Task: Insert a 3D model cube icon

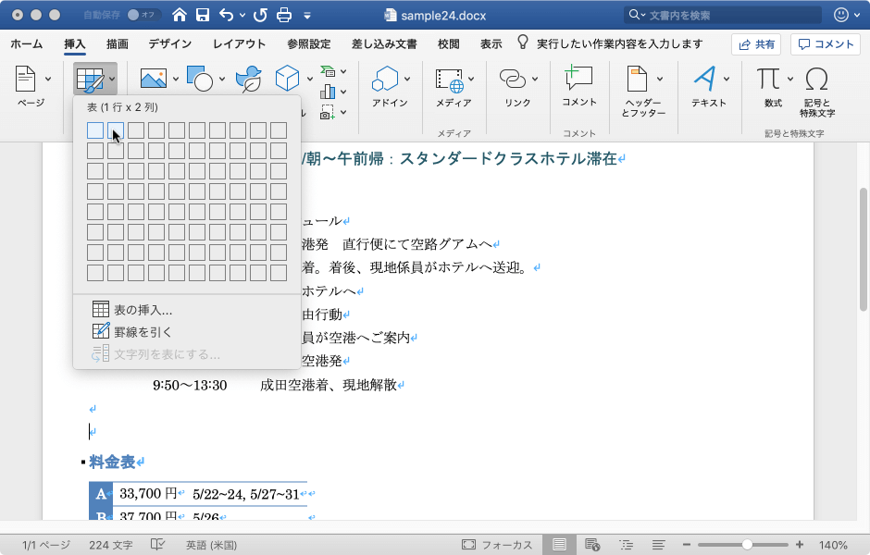Action: pyautogui.click(x=288, y=79)
